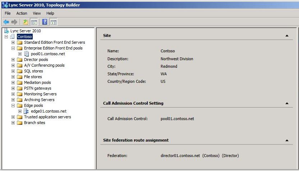Collapse Enterprise Edition Front End pools node
Viewport: 299px width, 171px height.
(x=13, y=48)
